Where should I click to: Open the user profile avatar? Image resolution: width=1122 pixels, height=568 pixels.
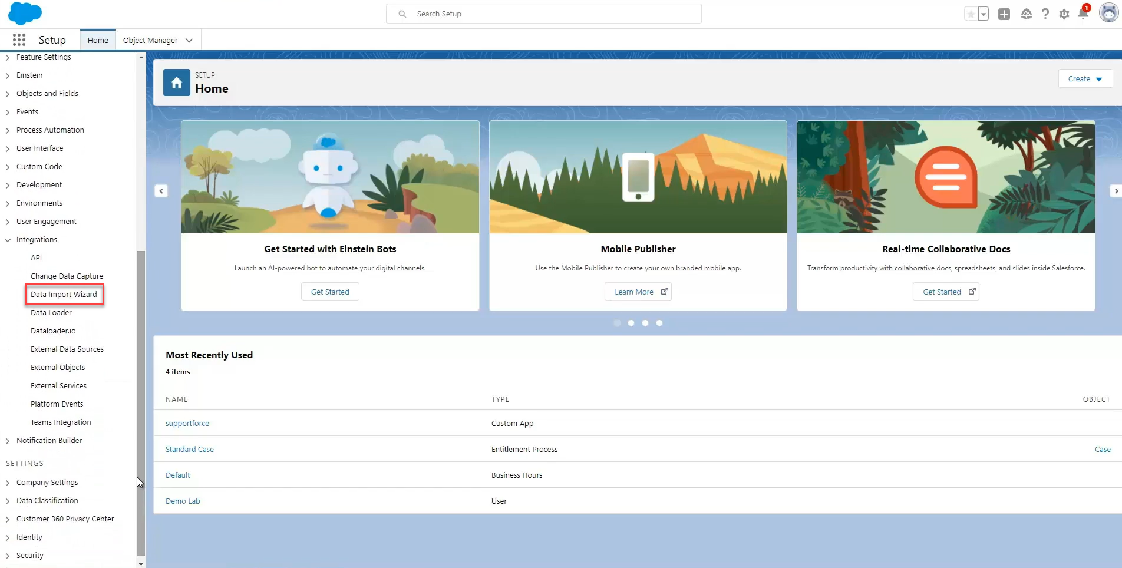coord(1108,13)
